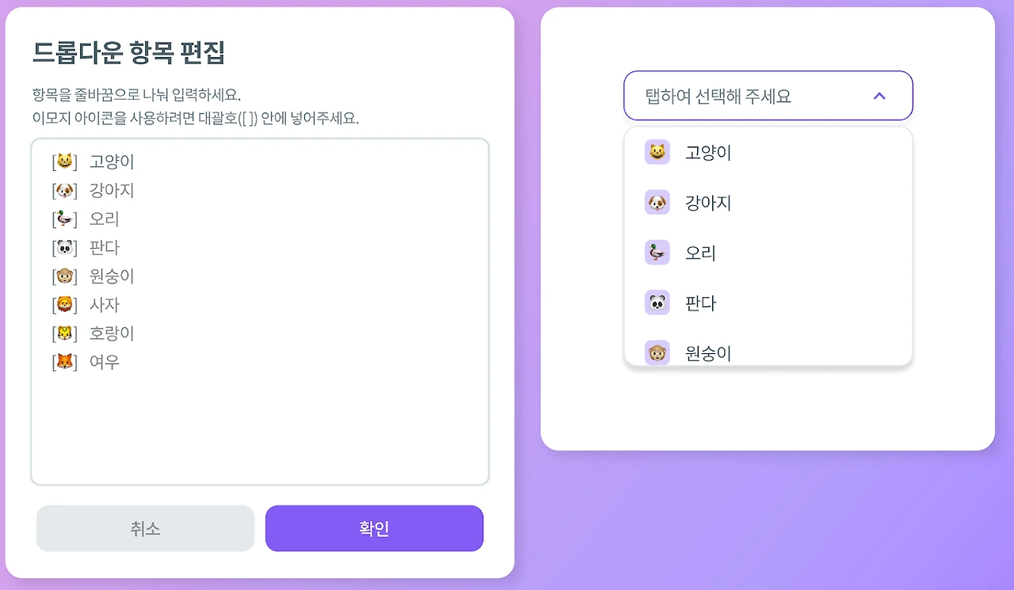Click the duck emoji icon in dropdown list

coord(657,253)
